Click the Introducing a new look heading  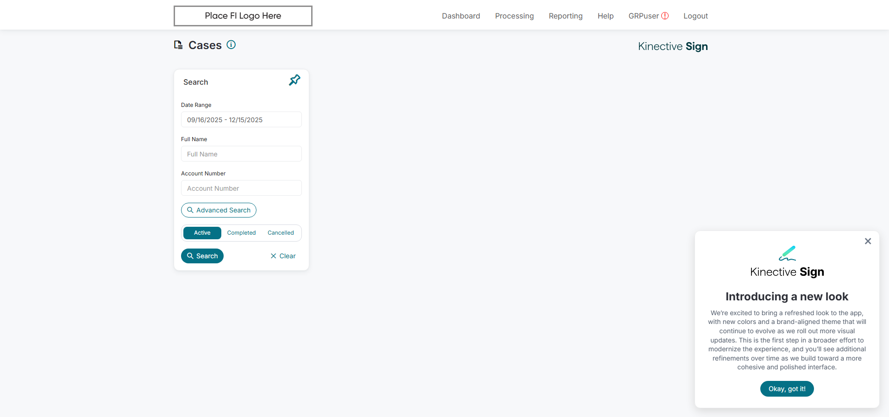tap(787, 297)
